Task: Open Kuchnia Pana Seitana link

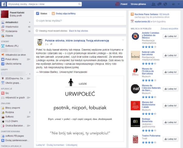Action: coord(146,14)
